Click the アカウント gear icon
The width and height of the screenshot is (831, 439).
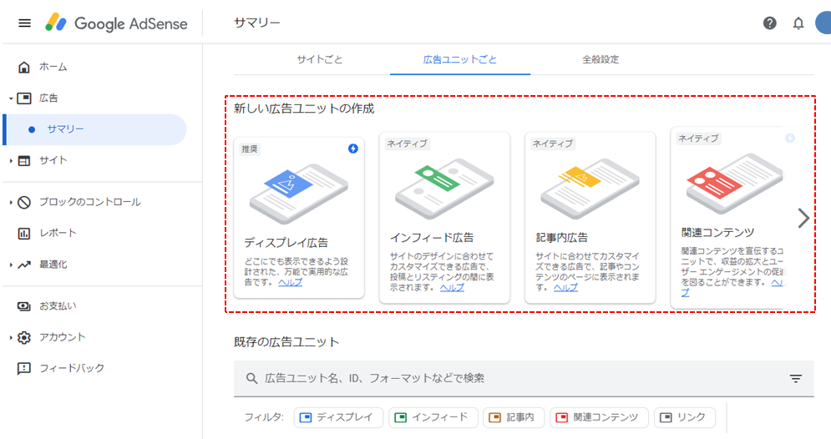pyautogui.click(x=24, y=337)
